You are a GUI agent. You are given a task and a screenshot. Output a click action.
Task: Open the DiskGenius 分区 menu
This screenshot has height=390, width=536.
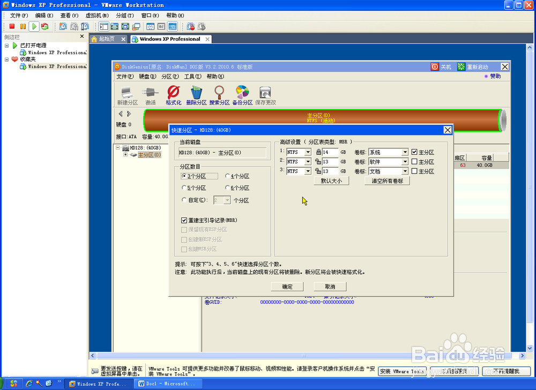click(170, 77)
